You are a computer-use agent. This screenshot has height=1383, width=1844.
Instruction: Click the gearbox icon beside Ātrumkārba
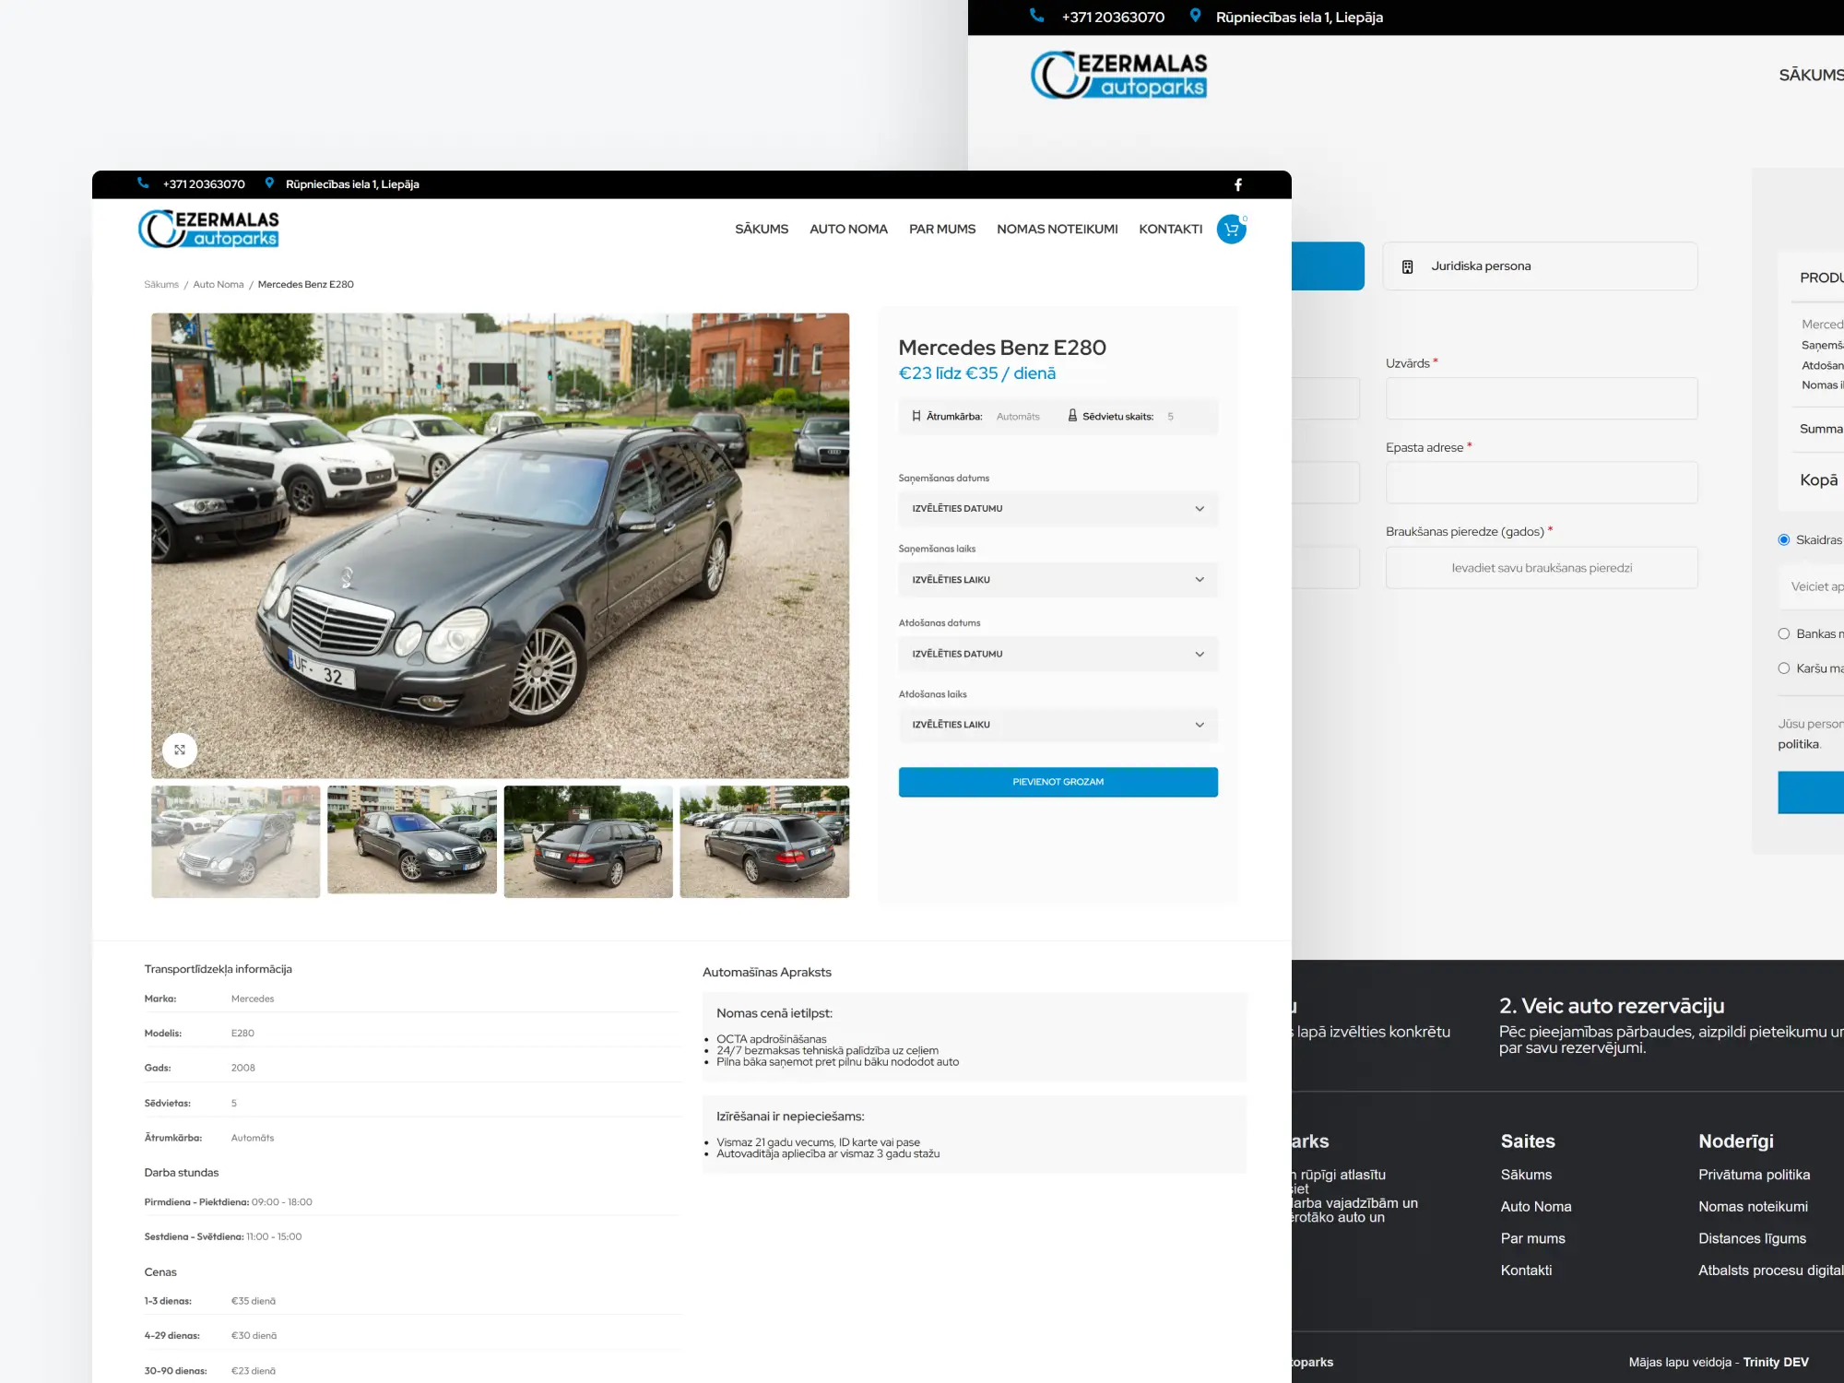(x=916, y=416)
